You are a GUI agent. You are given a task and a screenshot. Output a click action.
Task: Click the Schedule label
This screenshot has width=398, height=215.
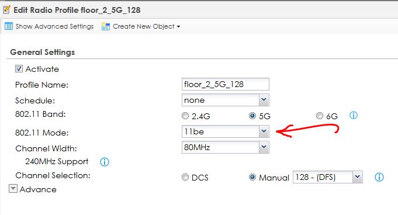point(35,100)
